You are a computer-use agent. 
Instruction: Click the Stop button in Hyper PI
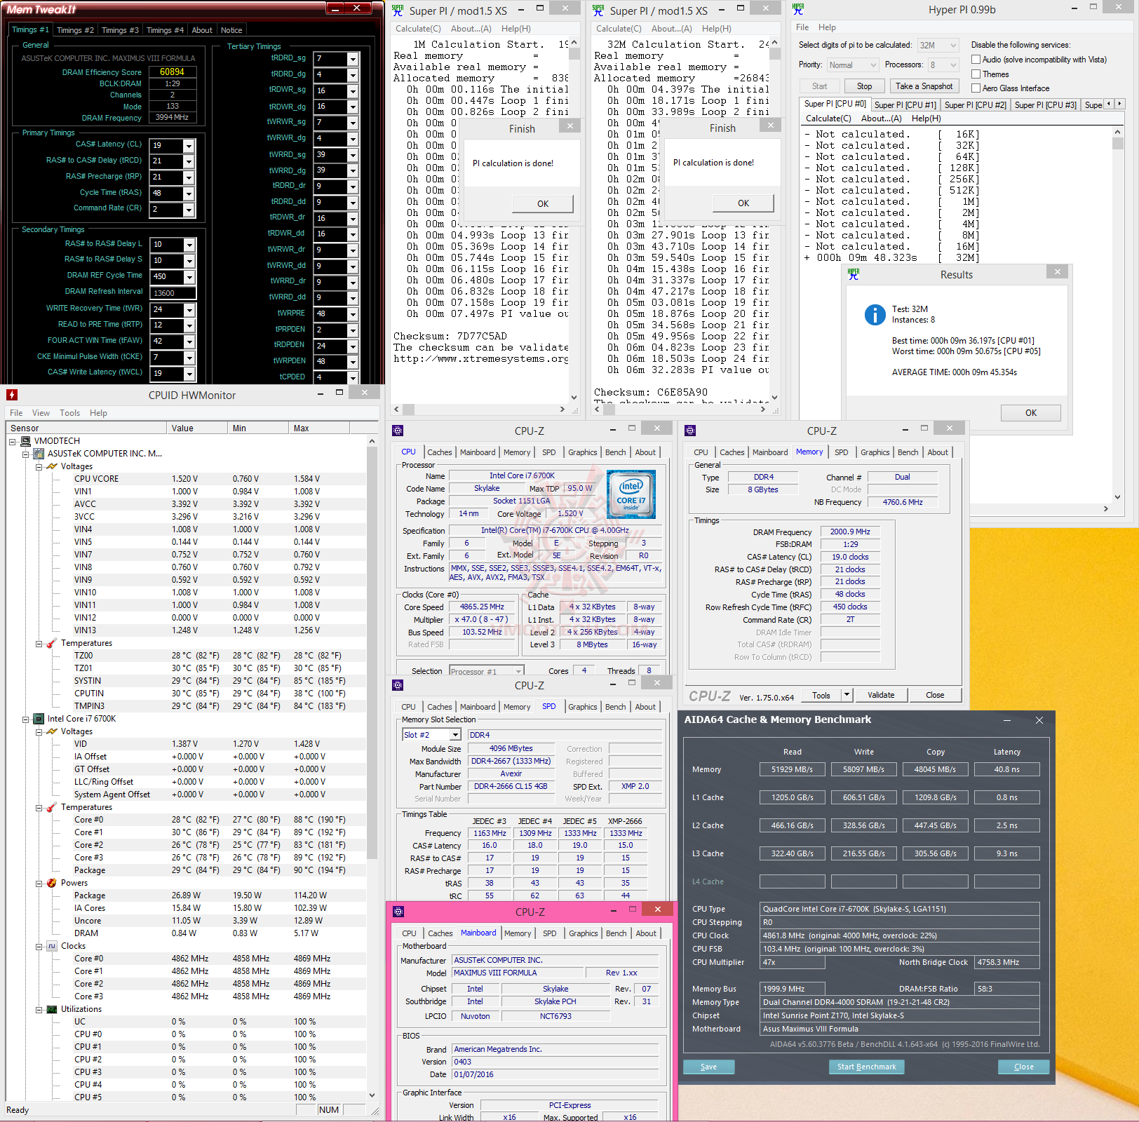click(x=864, y=86)
